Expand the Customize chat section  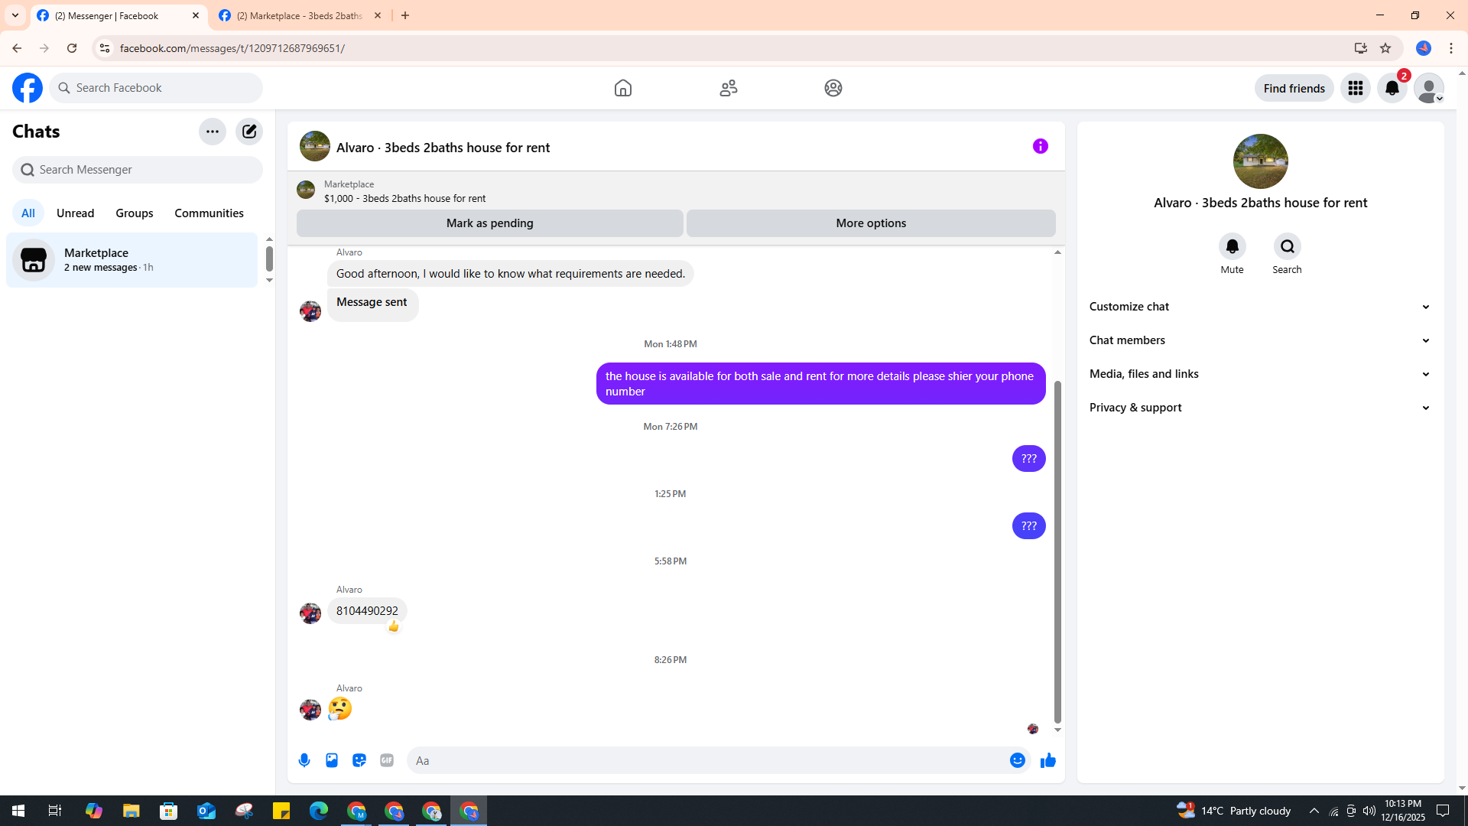(x=1260, y=307)
